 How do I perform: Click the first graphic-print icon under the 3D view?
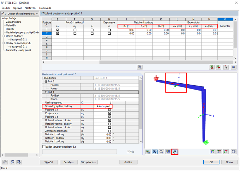click(148, 152)
